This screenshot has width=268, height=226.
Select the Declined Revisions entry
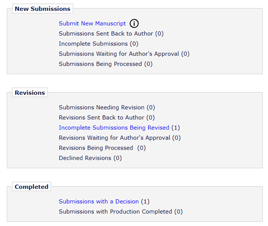90,158
